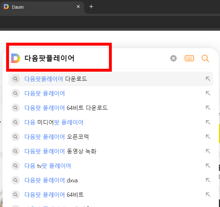Click the Daum logo in the search box
Screen dimensions: 220x207
point(16,58)
